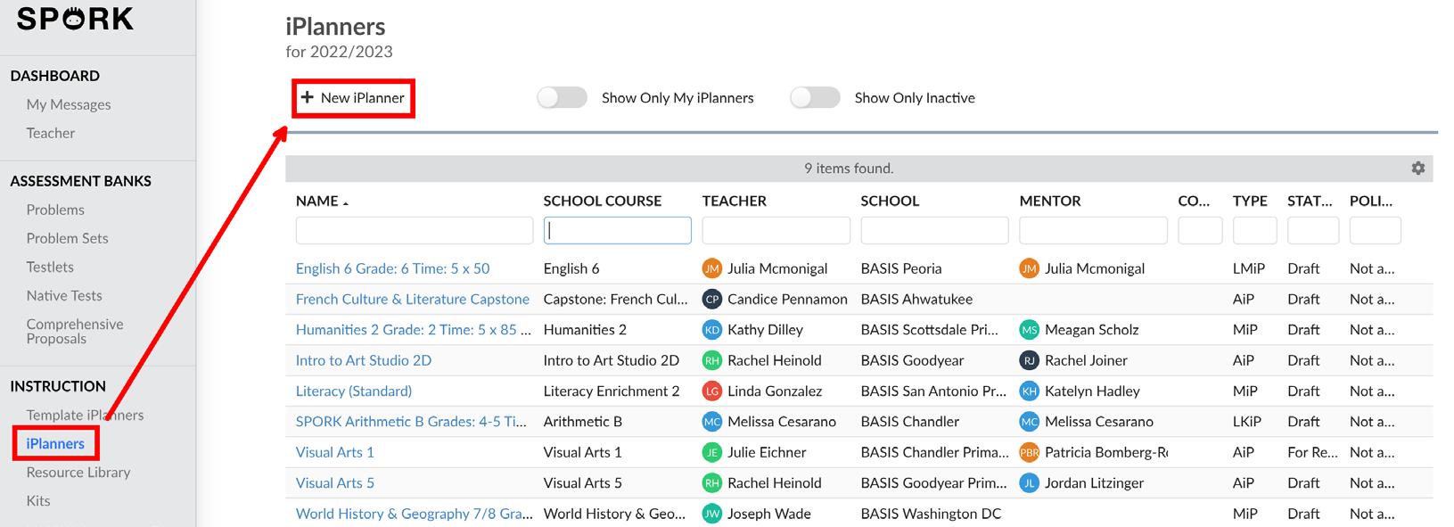The width and height of the screenshot is (1454, 527).
Task: Open Native Tests in sidebar
Action: click(x=64, y=295)
